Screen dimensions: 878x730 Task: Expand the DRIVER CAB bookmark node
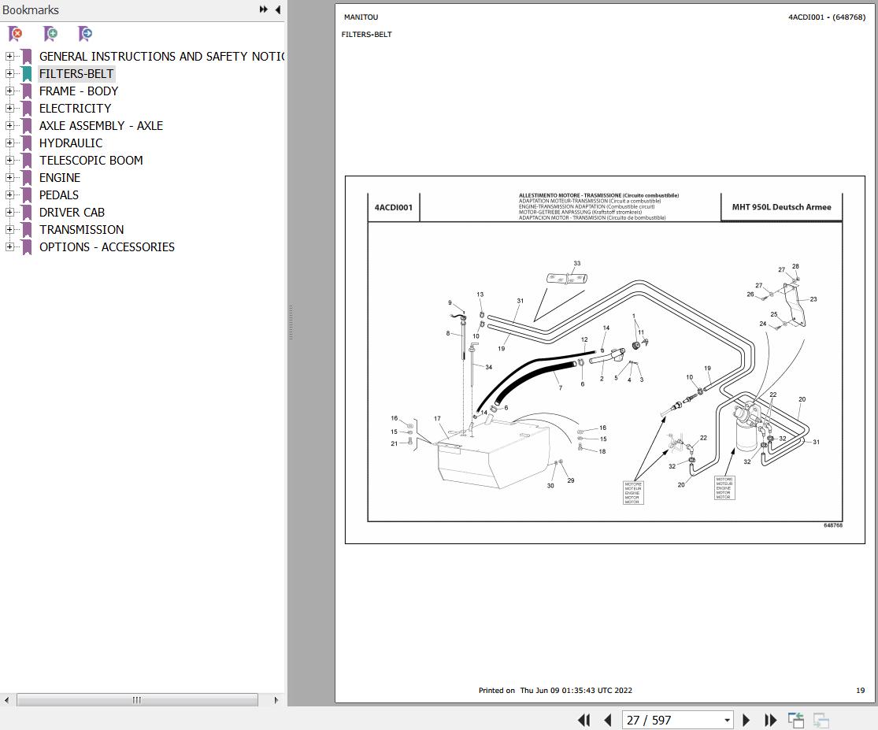9,213
